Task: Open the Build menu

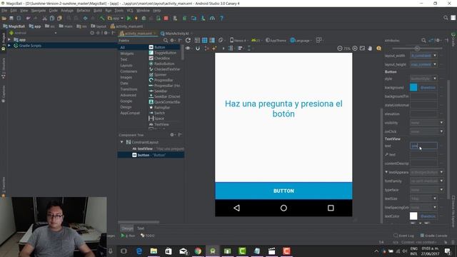Action: coord(98,11)
